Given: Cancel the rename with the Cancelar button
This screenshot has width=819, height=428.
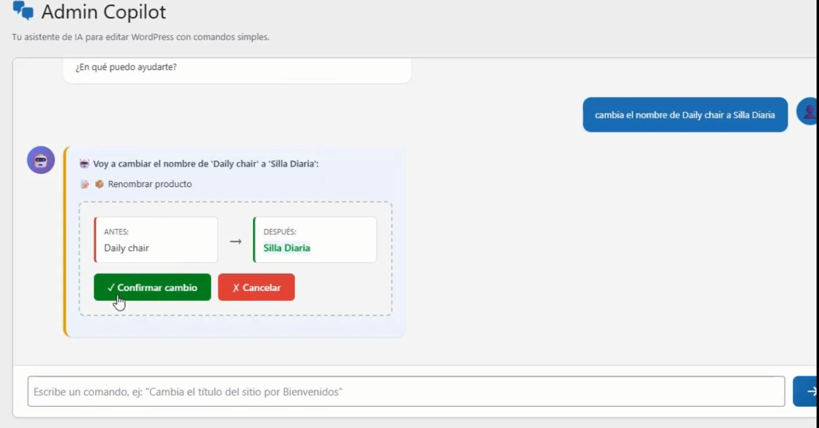Looking at the screenshot, I should coord(256,287).
